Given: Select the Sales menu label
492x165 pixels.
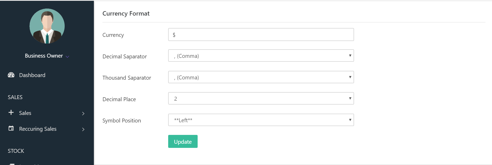Looking at the screenshot, I should point(25,113).
